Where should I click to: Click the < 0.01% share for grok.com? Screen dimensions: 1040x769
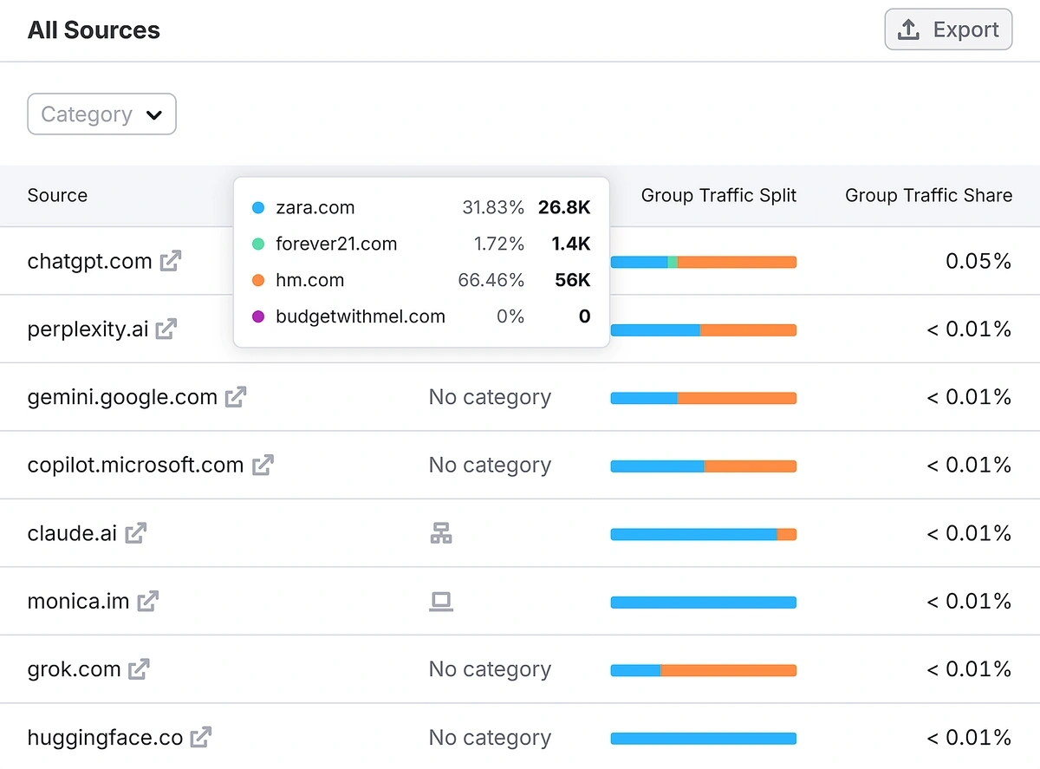969,669
